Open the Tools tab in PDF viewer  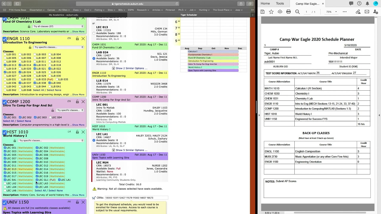pyautogui.click(x=280, y=4)
